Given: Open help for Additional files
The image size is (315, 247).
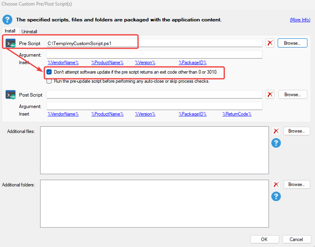Looking at the screenshot, I should click(x=276, y=143).
